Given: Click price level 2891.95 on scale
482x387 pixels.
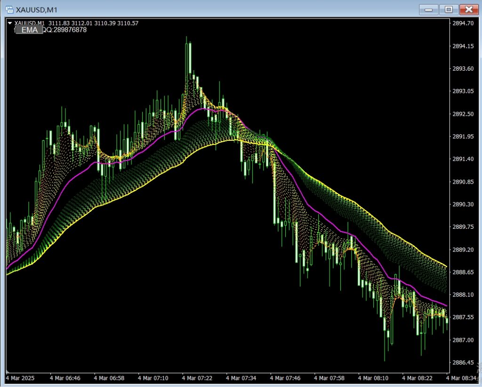Looking at the screenshot, I should pos(463,136).
